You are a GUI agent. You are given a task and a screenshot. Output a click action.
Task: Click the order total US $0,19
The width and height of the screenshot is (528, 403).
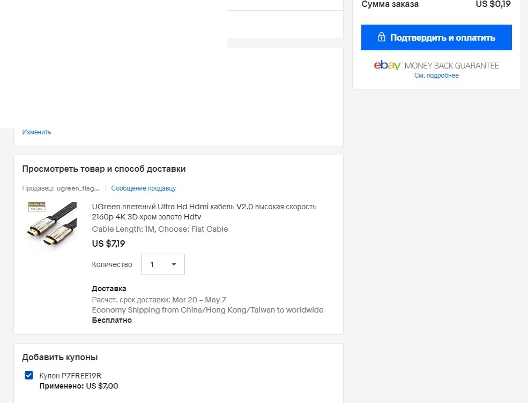pyautogui.click(x=493, y=4)
